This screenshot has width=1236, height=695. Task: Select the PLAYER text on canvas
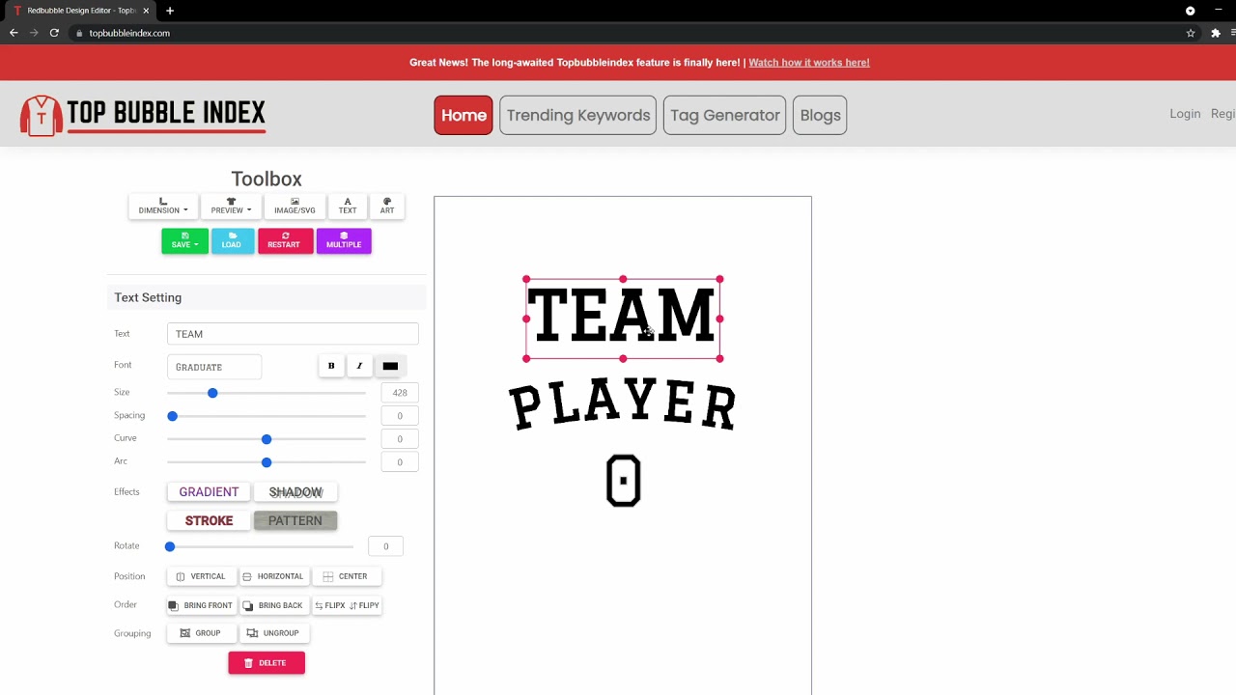623,405
